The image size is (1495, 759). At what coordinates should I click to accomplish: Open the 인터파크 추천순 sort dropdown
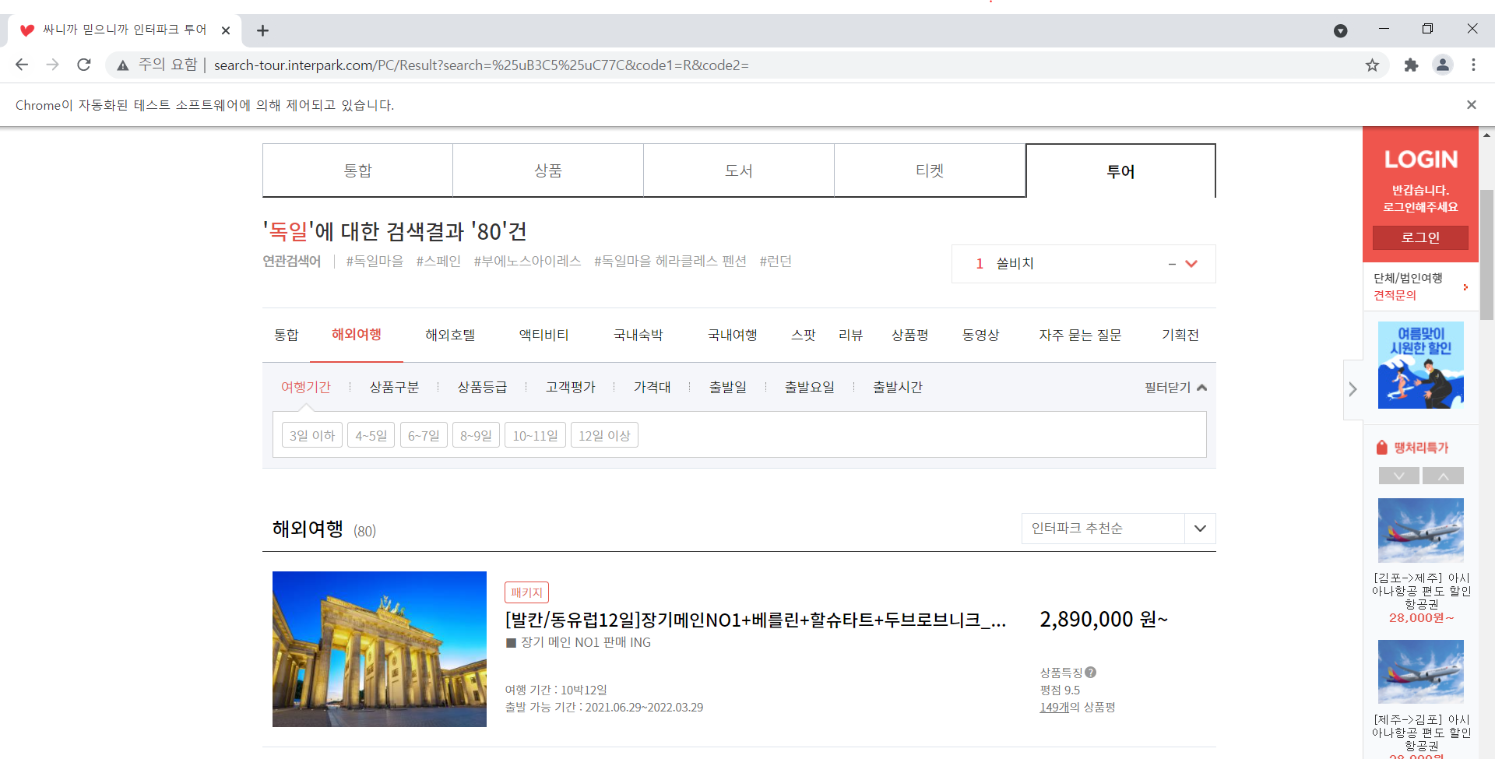click(x=1118, y=529)
